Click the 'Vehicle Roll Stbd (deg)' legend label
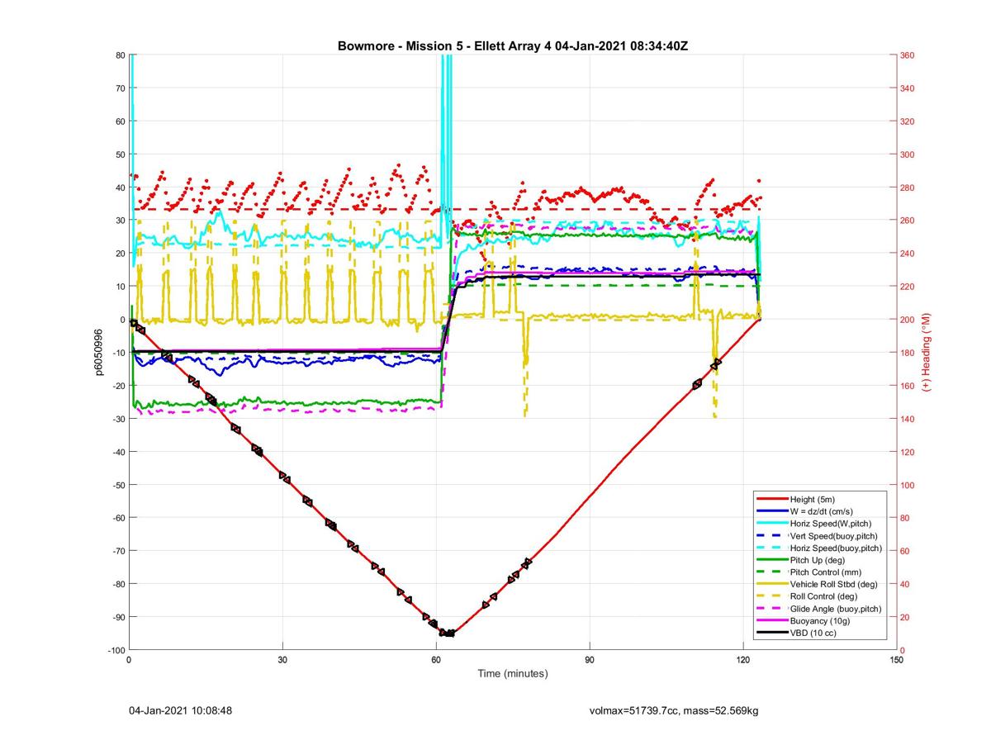 [835, 584]
